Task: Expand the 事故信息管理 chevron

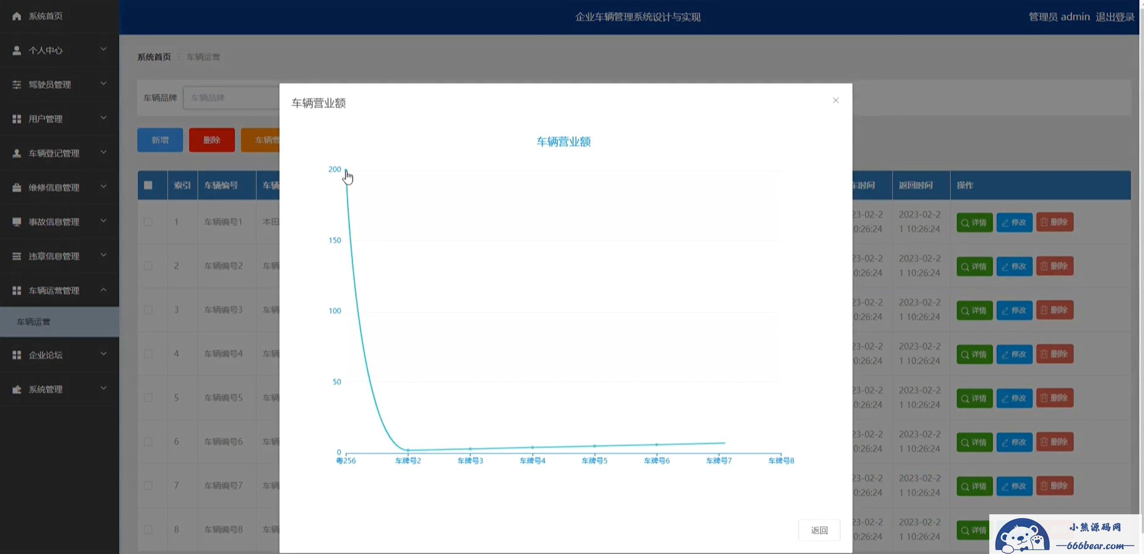Action: [103, 221]
